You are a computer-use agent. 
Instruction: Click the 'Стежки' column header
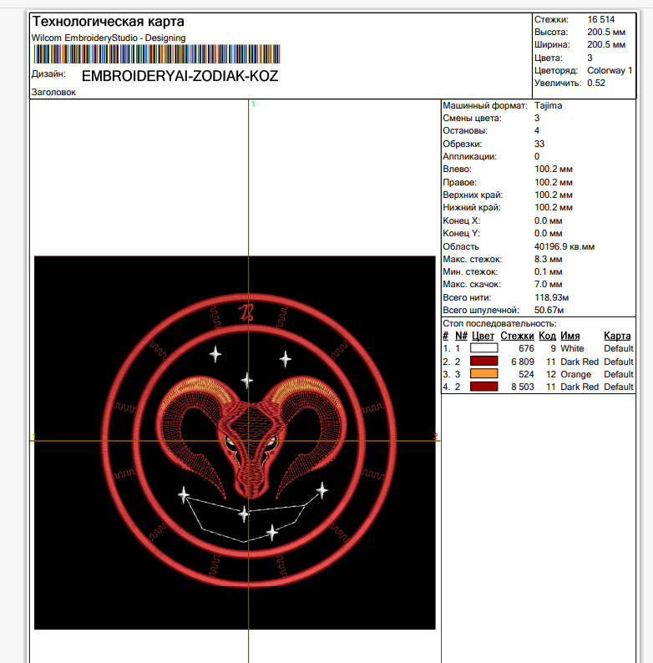pyautogui.click(x=517, y=336)
